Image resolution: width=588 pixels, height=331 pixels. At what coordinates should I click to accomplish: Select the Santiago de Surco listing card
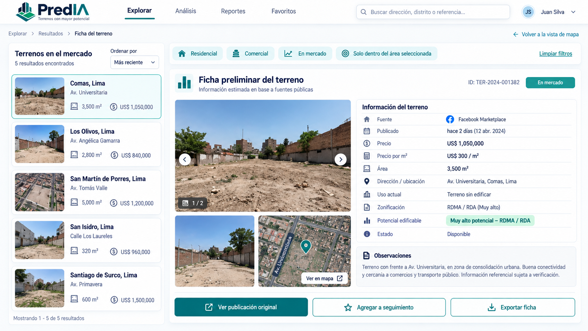(87, 288)
